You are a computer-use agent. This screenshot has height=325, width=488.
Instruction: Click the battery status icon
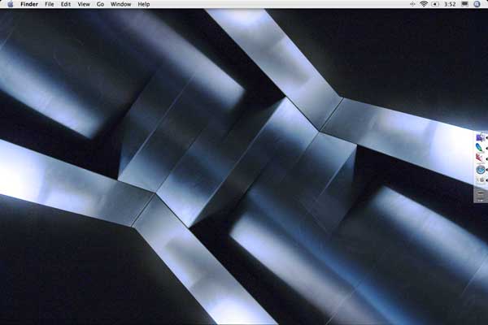tap(435, 4)
